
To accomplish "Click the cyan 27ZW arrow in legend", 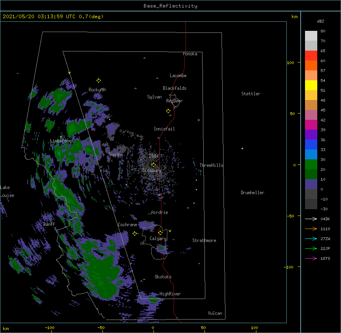I will [311, 238].
